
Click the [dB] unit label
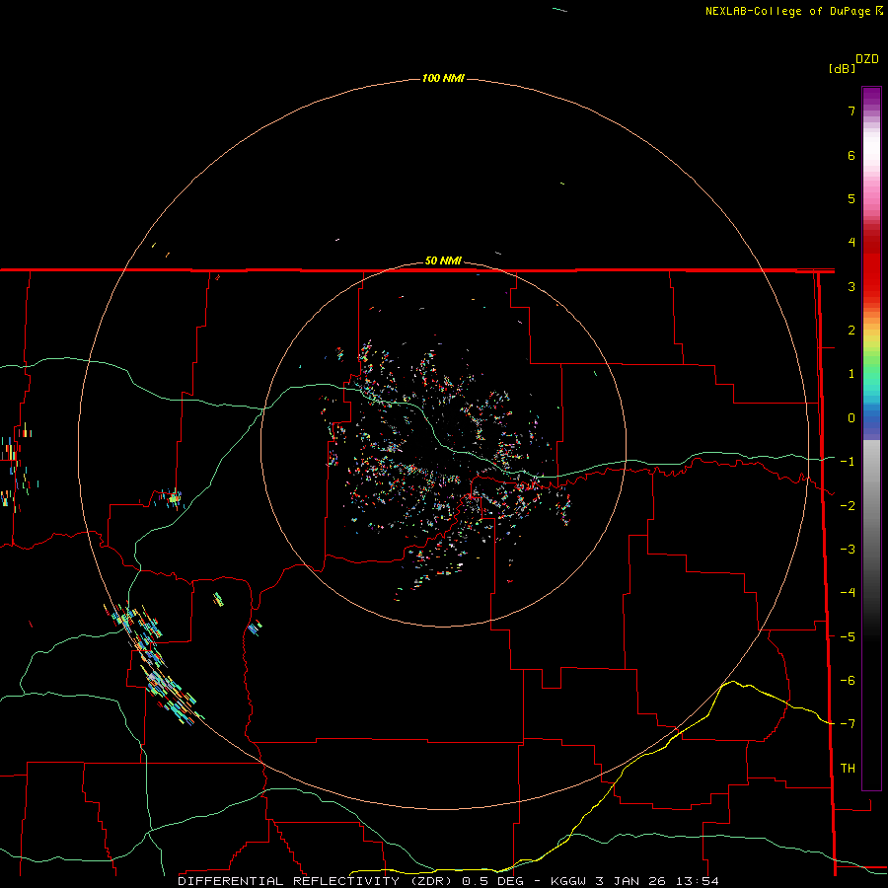click(843, 68)
